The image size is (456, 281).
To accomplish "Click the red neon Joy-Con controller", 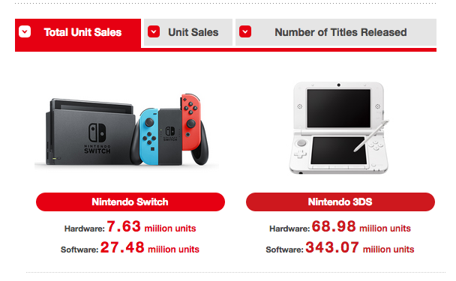I will point(191,121).
